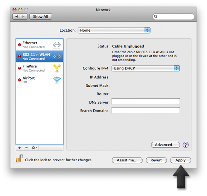Open the Advanced... settings button
This screenshot has height=196, width=207.
(166, 145)
